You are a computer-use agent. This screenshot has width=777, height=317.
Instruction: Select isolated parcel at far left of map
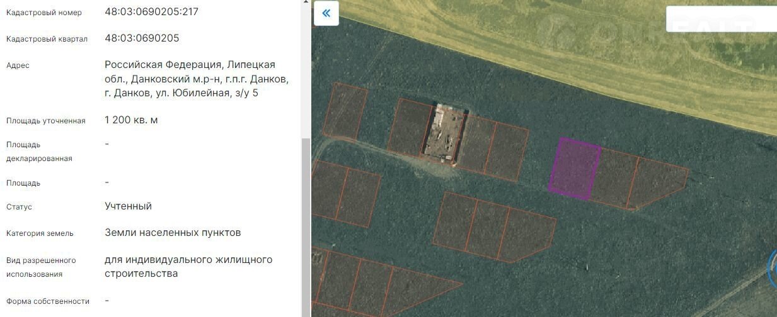pos(345,111)
